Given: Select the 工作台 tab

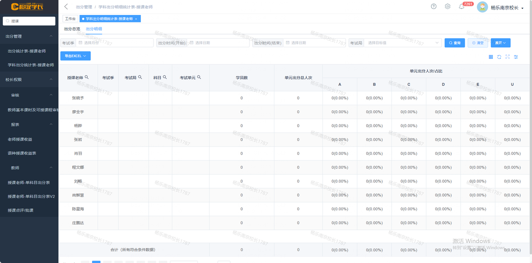Looking at the screenshot, I should point(70,19).
